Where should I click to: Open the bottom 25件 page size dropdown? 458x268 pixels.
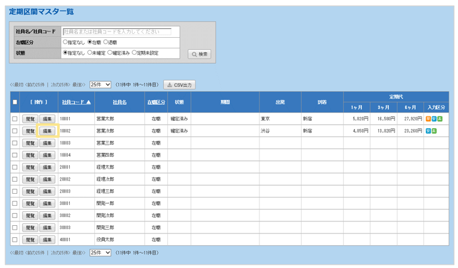click(x=100, y=252)
